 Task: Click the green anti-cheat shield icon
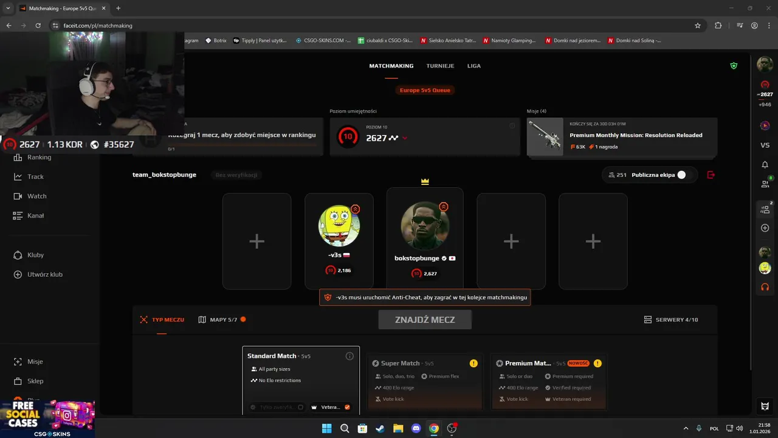[x=734, y=66]
